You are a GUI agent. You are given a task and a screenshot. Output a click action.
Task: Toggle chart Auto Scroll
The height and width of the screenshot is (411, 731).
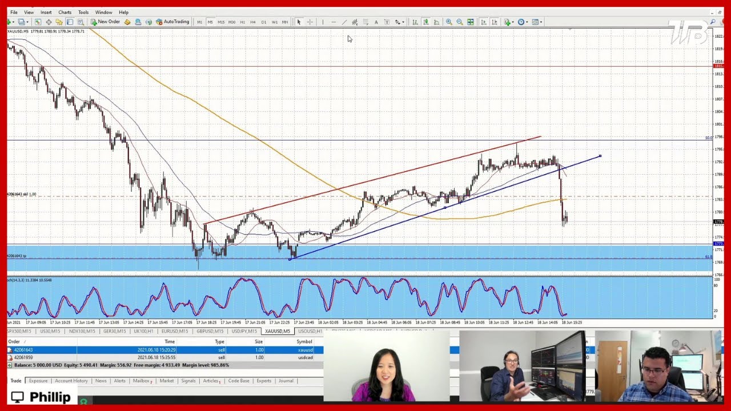point(483,22)
